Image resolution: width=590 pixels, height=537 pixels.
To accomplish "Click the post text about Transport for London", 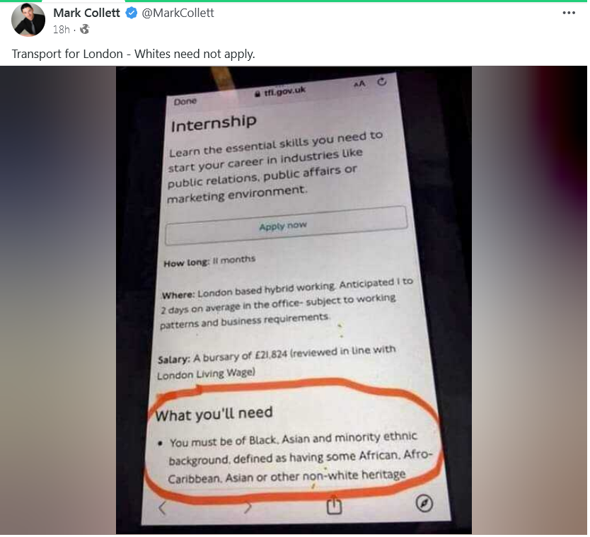I will pos(134,54).
